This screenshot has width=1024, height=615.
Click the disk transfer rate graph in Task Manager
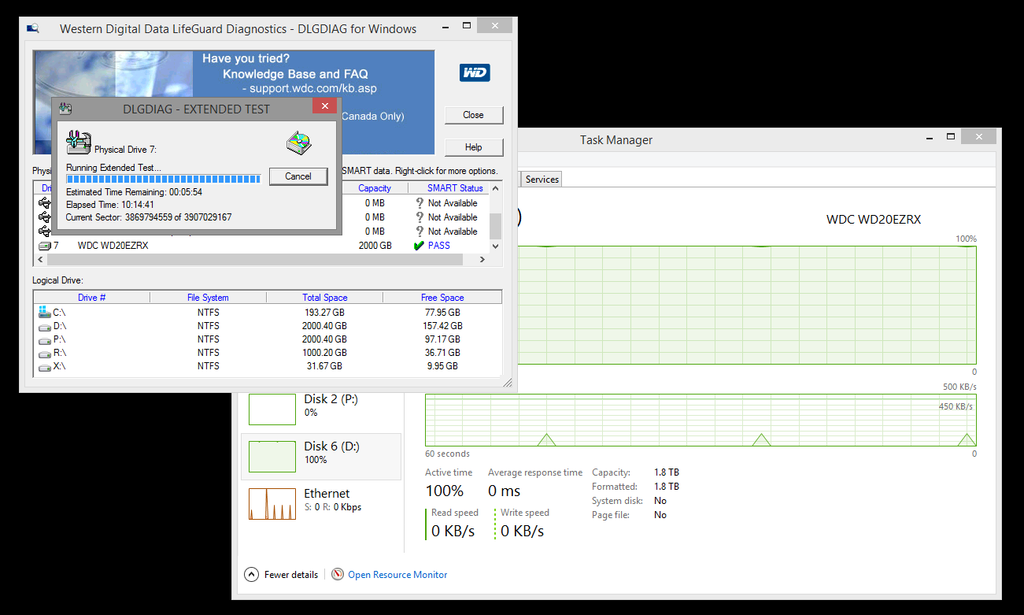(x=701, y=420)
